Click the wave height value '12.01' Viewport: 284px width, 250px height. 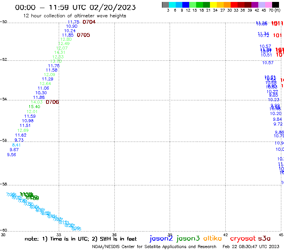pyautogui.click(x=32, y=112)
